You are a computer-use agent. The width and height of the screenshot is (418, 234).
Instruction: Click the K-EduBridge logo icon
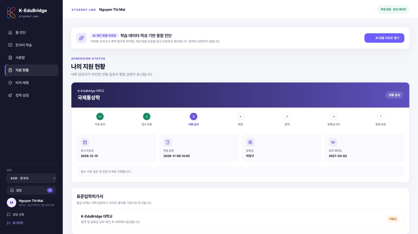click(11, 13)
